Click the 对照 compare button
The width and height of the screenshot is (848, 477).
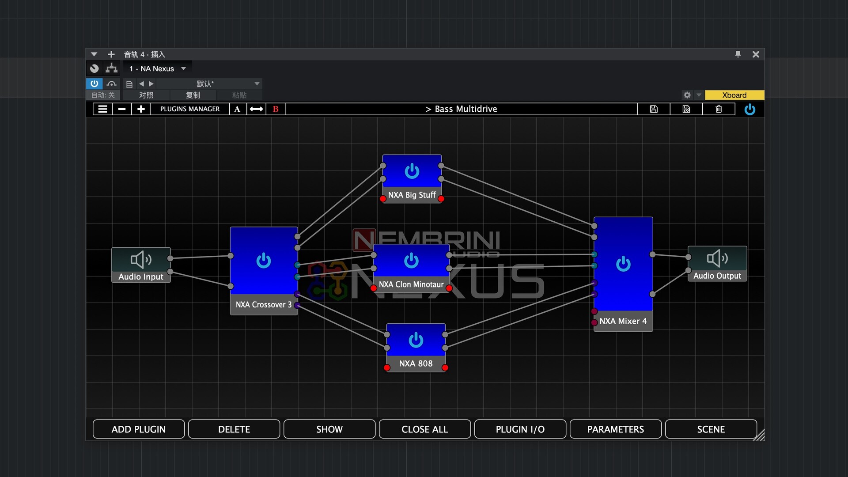tap(146, 95)
